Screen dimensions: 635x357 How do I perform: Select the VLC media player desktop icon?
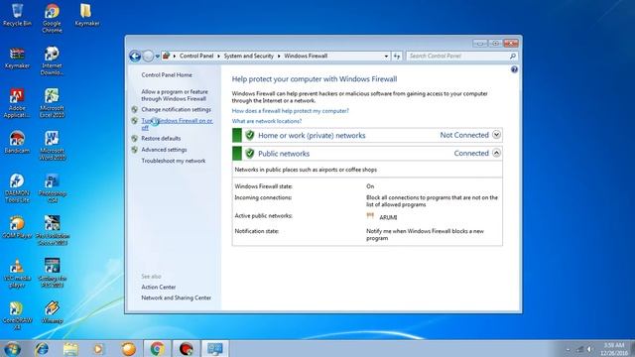(17, 273)
